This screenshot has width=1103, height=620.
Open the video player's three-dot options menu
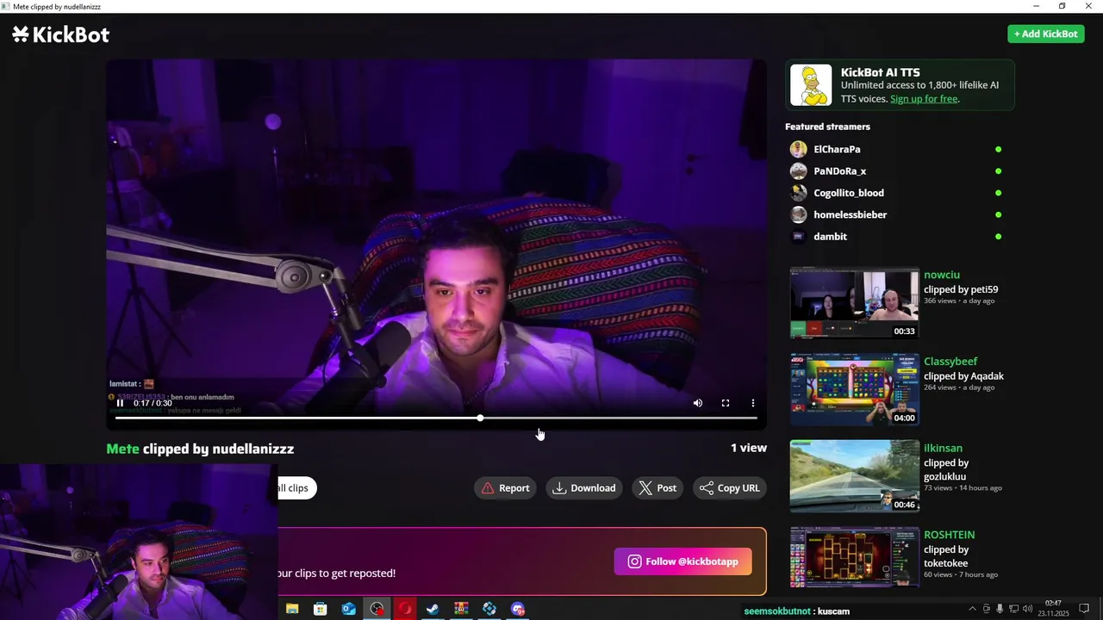tap(753, 403)
